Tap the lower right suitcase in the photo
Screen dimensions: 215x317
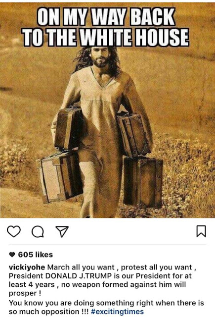click(x=143, y=181)
